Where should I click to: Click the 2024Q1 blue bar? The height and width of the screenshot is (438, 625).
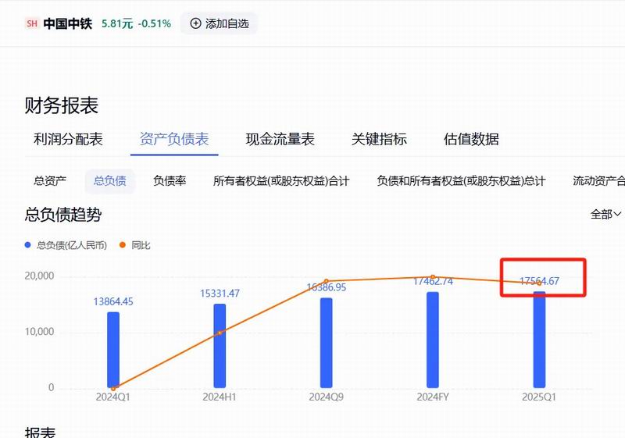click(113, 350)
